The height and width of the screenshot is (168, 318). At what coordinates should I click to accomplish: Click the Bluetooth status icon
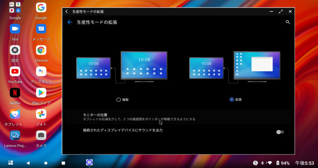click(262, 163)
